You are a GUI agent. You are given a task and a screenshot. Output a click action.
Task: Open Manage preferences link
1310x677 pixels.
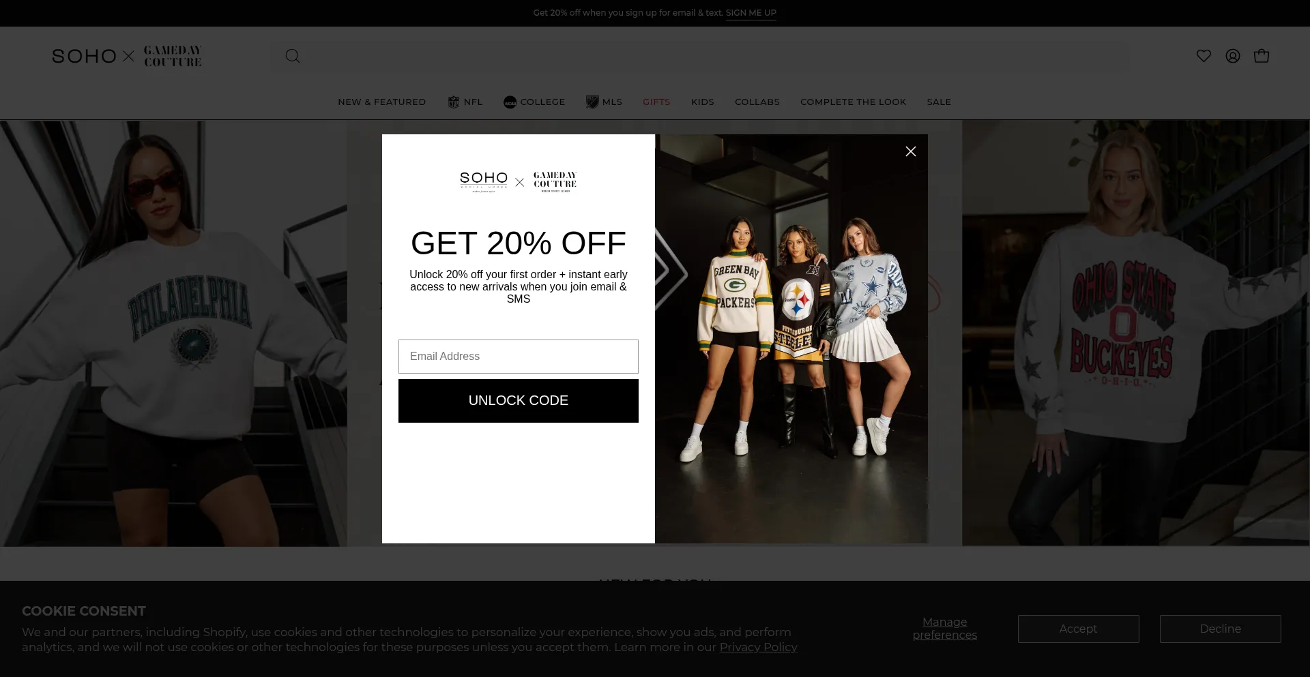[x=945, y=629]
